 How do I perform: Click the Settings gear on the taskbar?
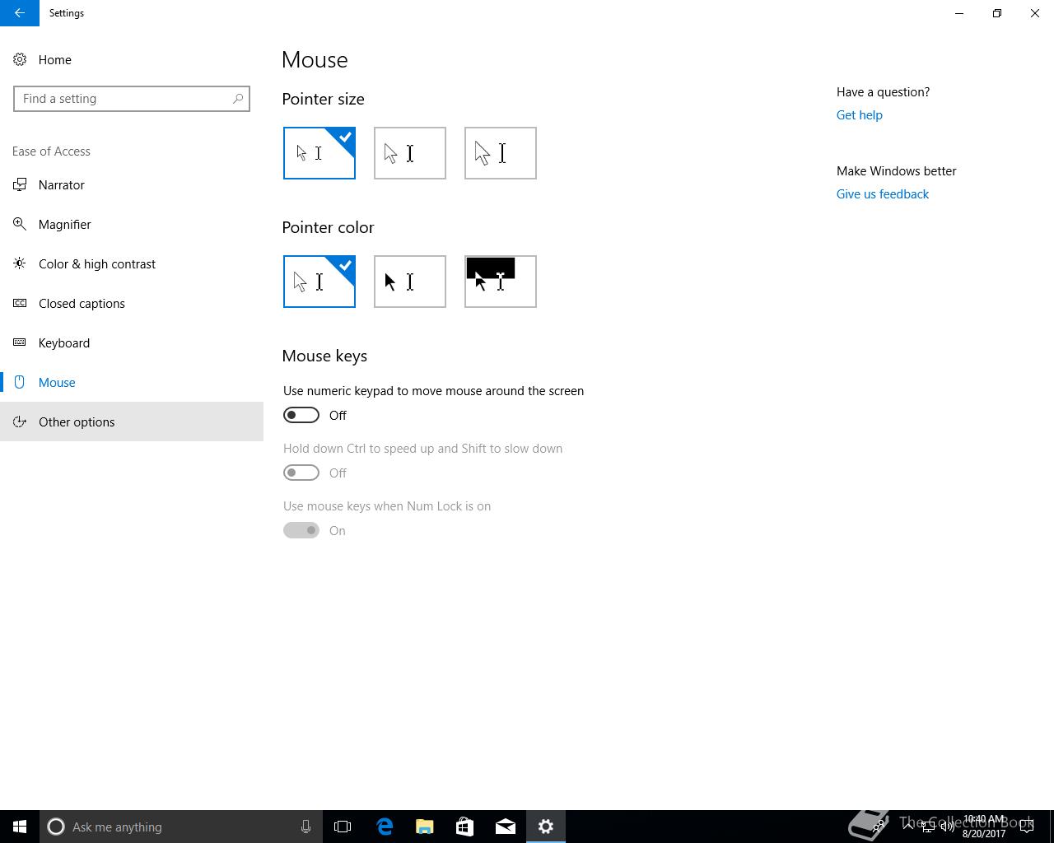click(546, 827)
